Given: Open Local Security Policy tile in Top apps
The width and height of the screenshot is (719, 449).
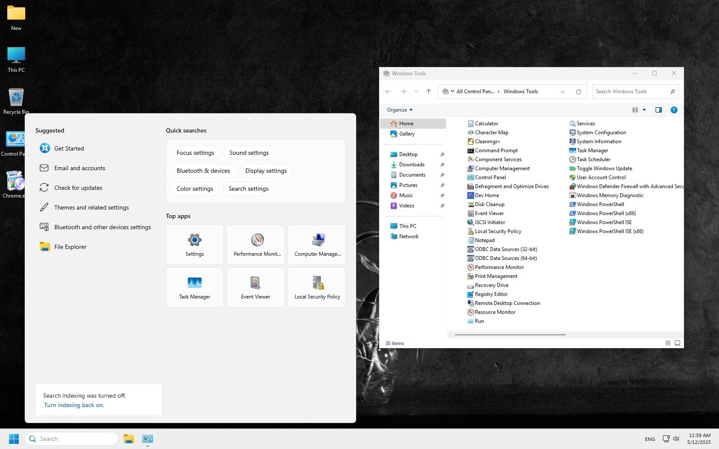Looking at the screenshot, I should [x=317, y=287].
